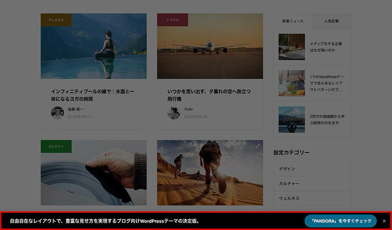
Task: Open sidebar news 1つのWordPressテーマであらゆる
Action: point(327,83)
